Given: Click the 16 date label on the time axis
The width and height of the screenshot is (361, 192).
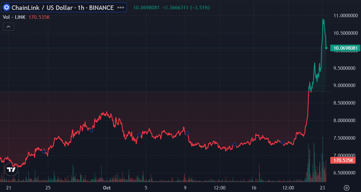Looking at the screenshot, I should pos(253,188).
